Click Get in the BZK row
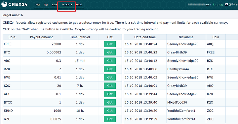Image resolution: width=238 pixels, height=124 pixels. 110,69
